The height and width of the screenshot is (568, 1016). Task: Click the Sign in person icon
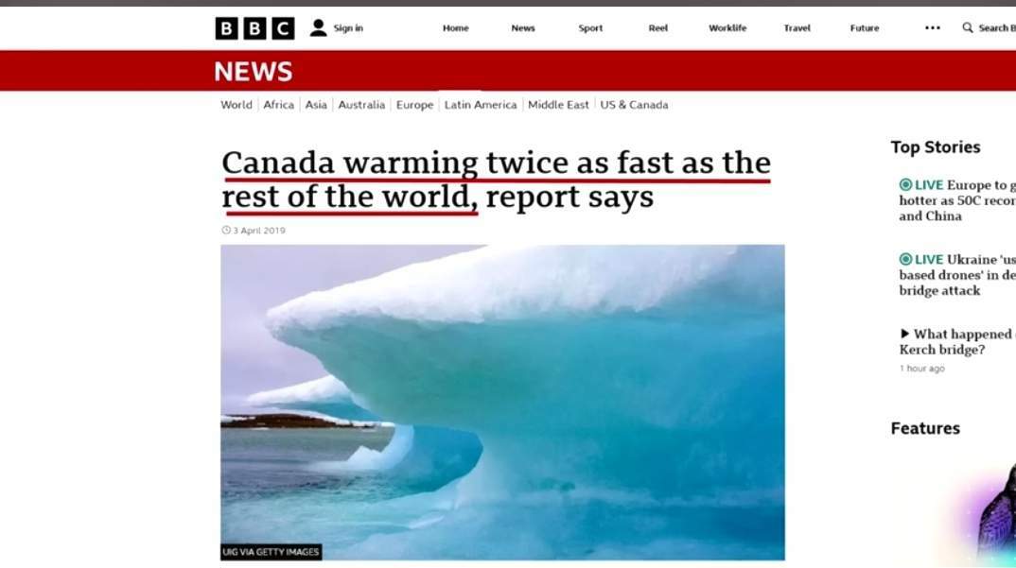point(318,27)
